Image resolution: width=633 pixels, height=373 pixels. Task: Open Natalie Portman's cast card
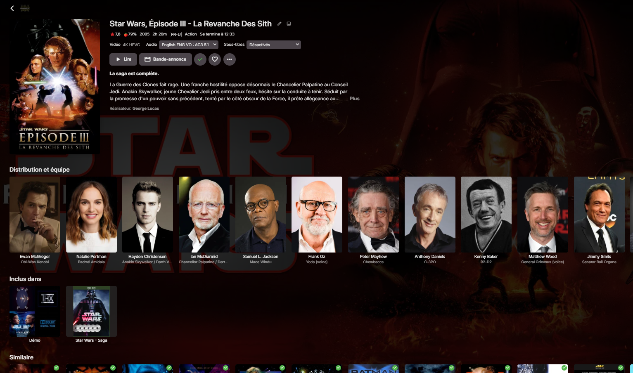click(91, 220)
